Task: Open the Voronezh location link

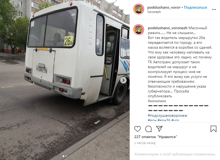Action: point(154,12)
